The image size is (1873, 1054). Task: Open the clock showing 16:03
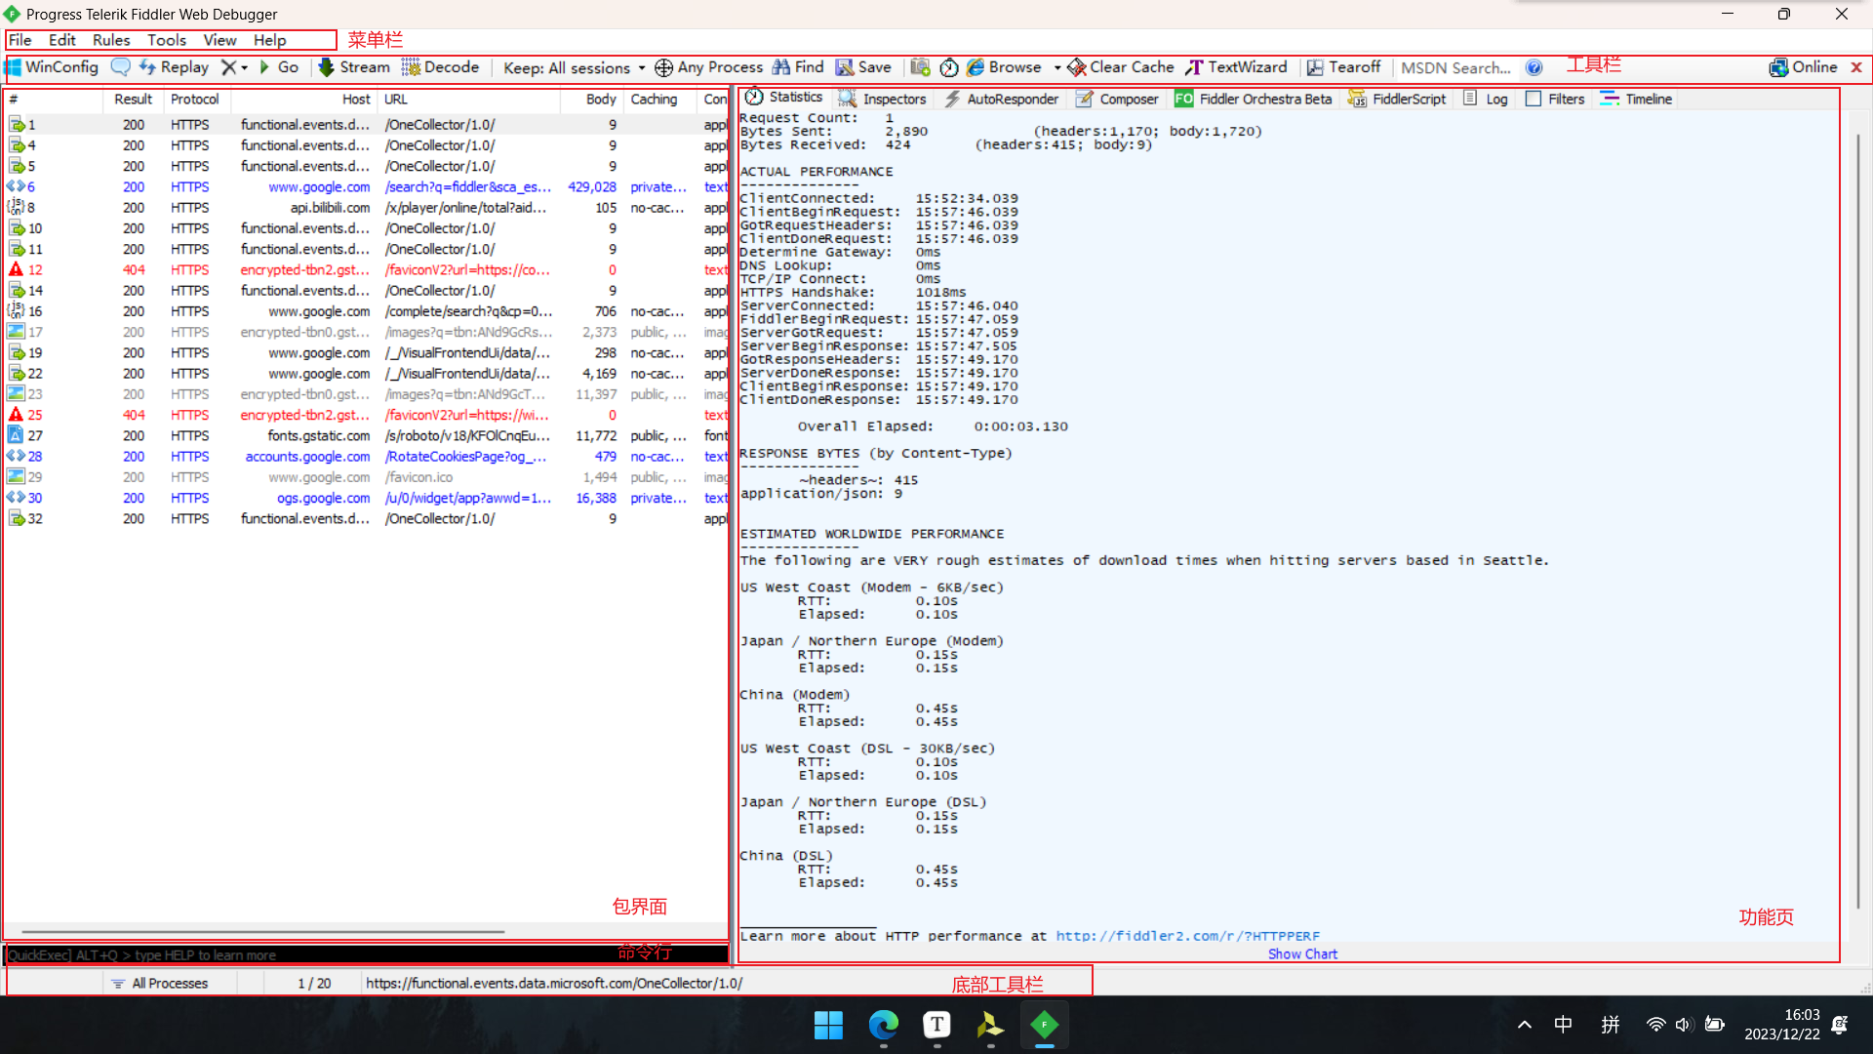[x=1782, y=1025]
